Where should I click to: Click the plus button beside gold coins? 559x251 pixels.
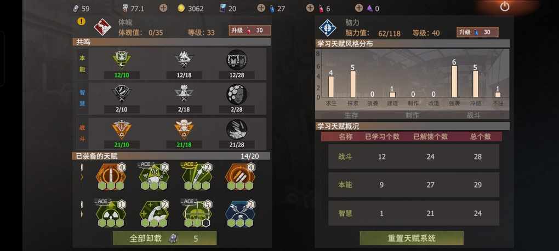(x=163, y=8)
